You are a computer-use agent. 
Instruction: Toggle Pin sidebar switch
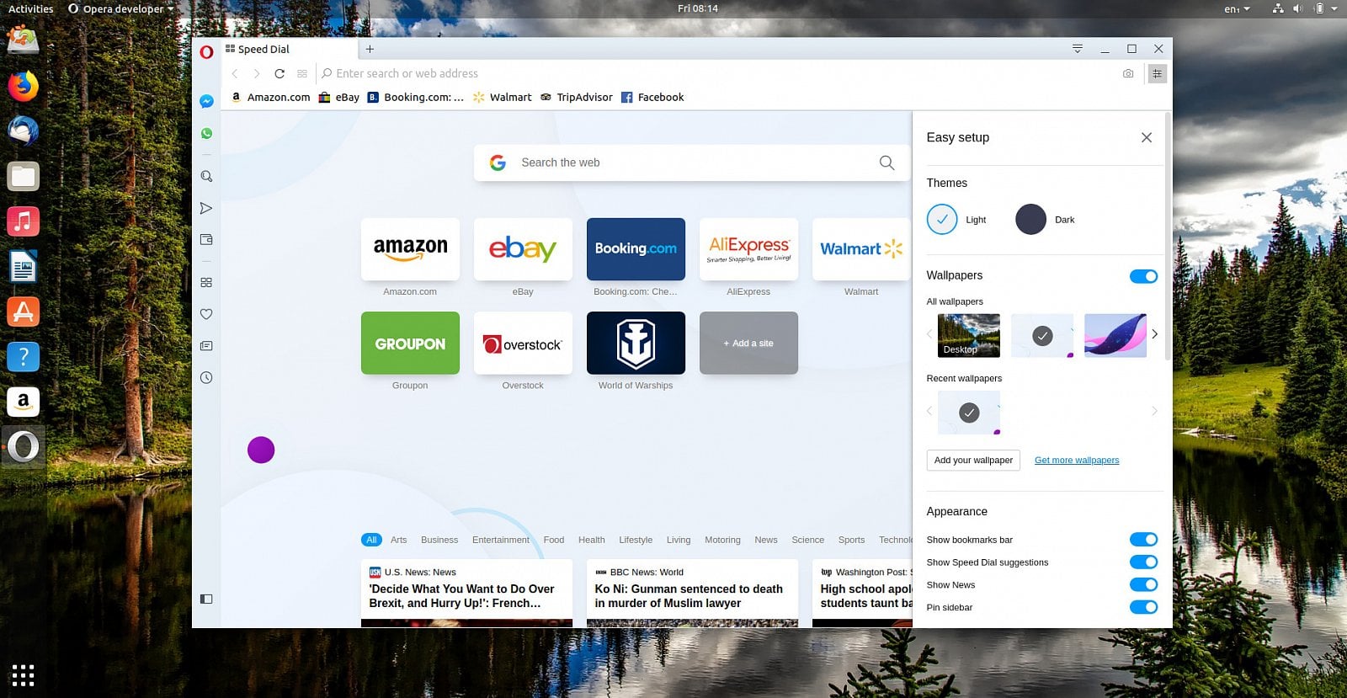[x=1143, y=608]
